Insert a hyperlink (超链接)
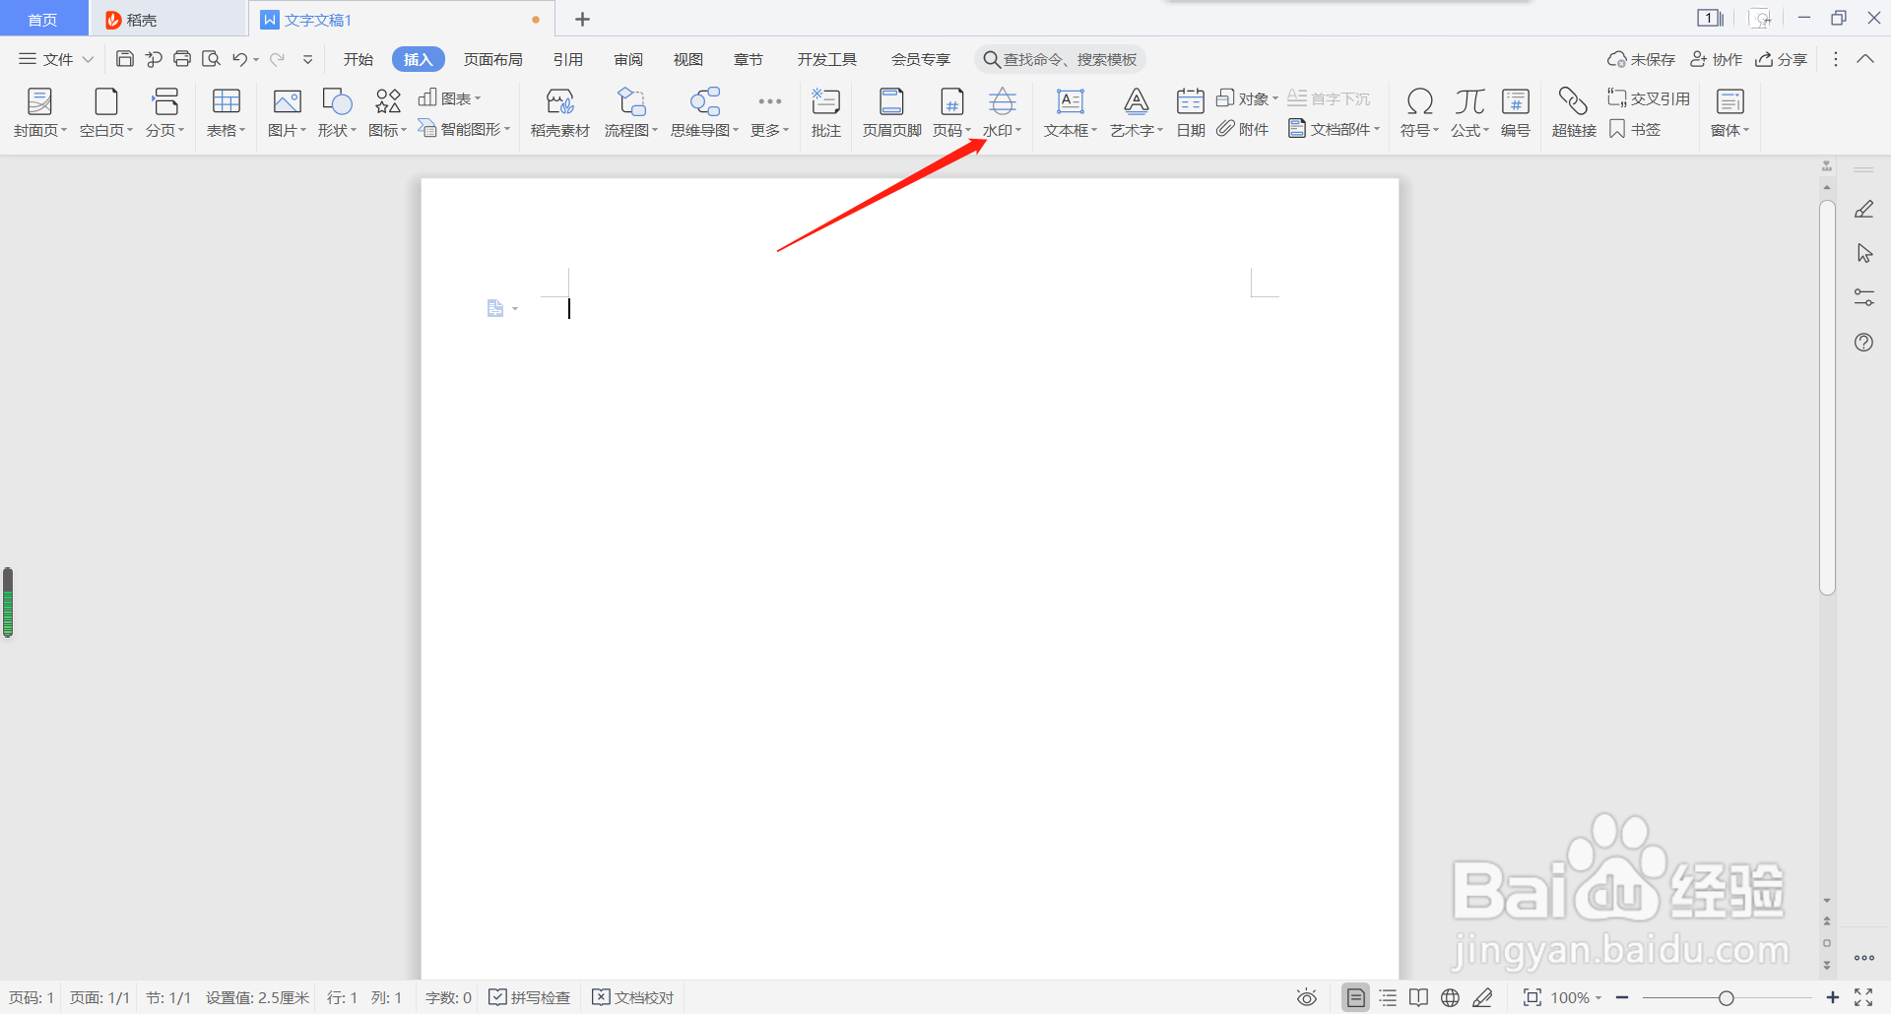This screenshot has height=1014, width=1891. [1574, 112]
